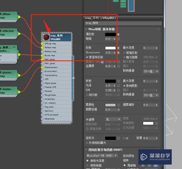Click the Diffuse map input socket
Image resolution: width=182 pixels, height=169 pixels.
pyautogui.click(x=42, y=44)
